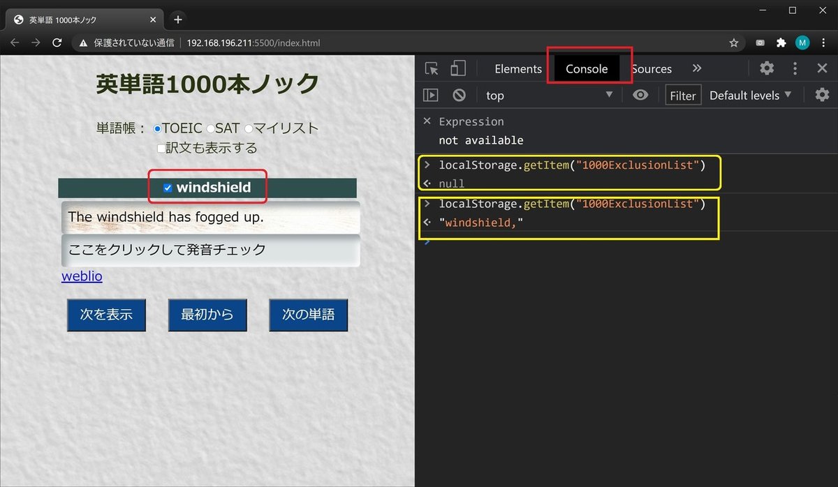Click the browser forward arrow

pyautogui.click(x=36, y=43)
